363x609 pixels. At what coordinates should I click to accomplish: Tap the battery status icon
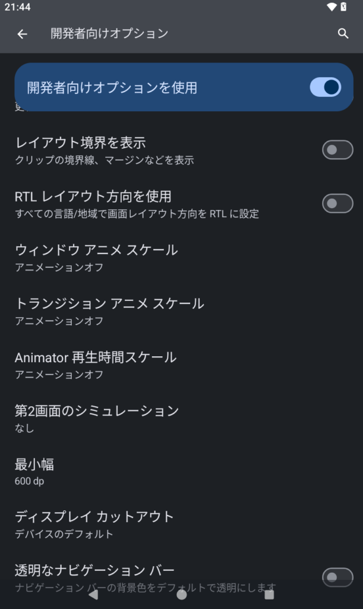click(343, 7)
